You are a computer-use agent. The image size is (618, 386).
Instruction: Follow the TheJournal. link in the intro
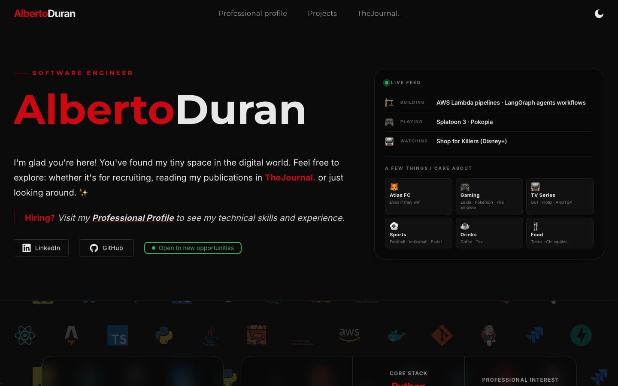click(x=290, y=178)
